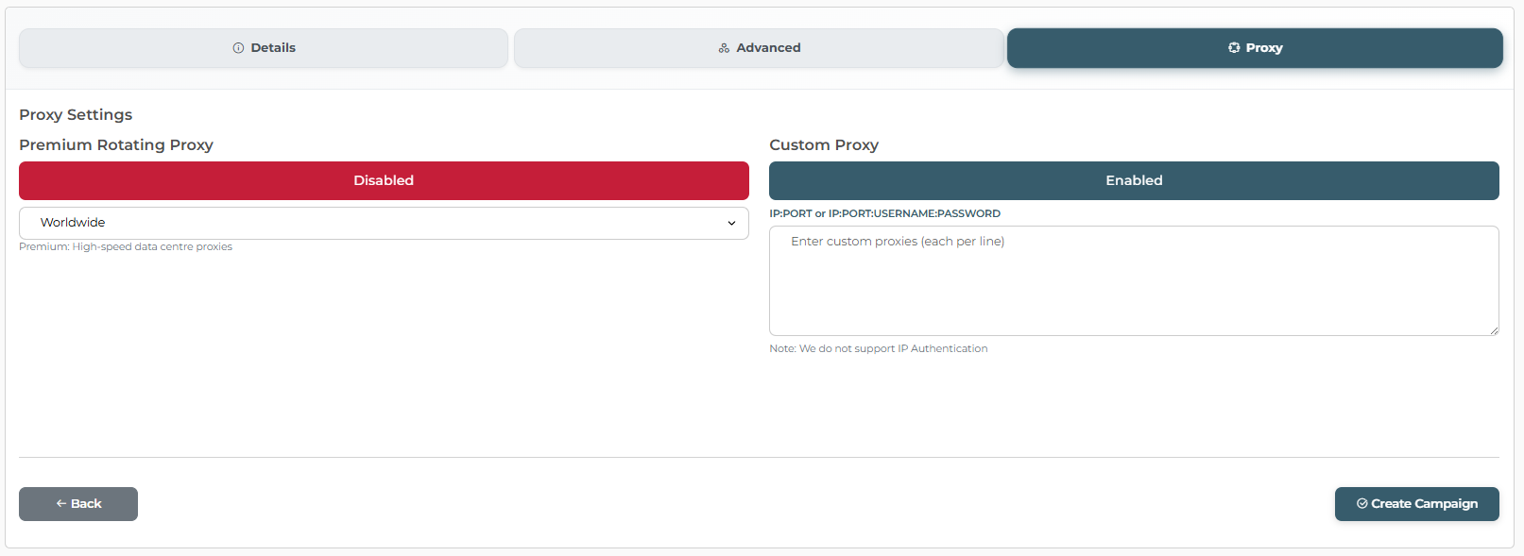Click the nodes icon beside Advanced

tap(724, 48)
